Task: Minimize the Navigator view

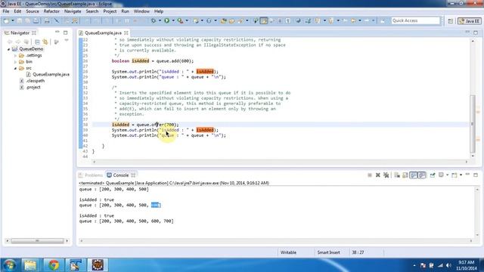Action: pos(57,32)
